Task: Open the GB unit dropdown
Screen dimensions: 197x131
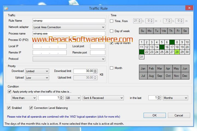Action: point(73,98)
